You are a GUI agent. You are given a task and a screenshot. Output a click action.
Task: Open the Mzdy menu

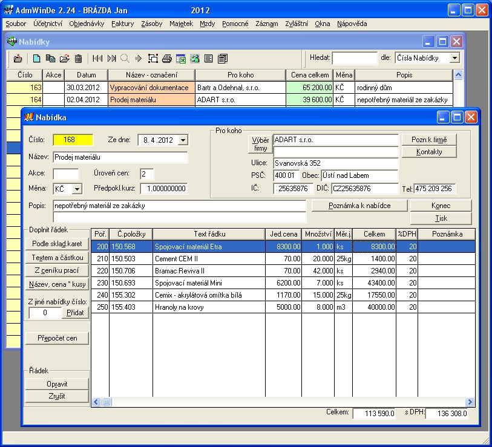tap(208, 24)
